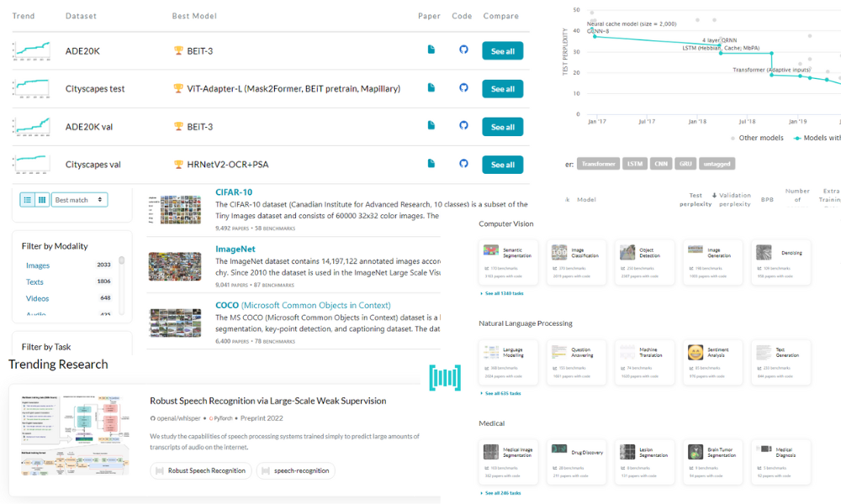Viewport: 841px width, 504px height.
Task: Open the paper icon for Cityscapes test row
Action: pyautogui.click(x=431, y=87)
